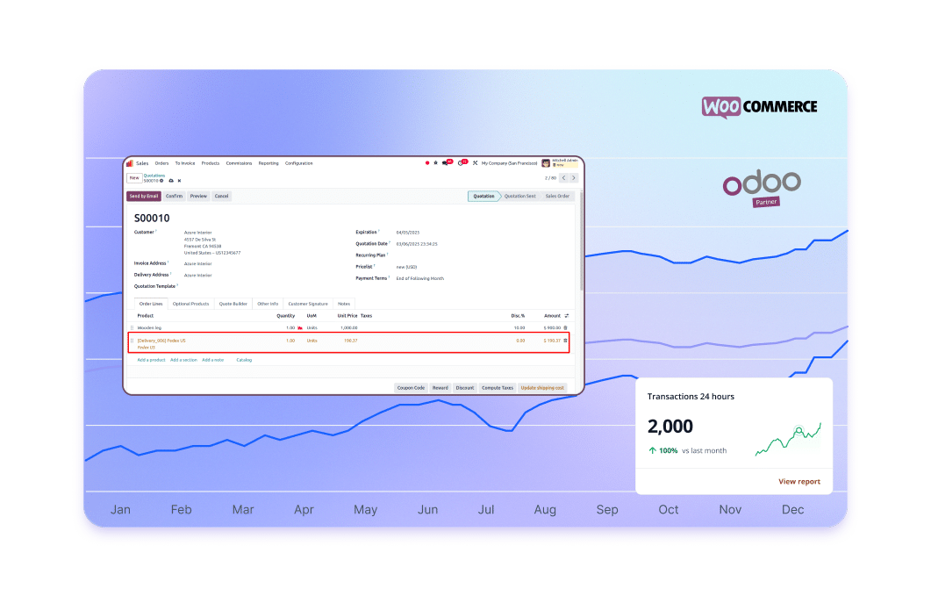Switch to the Notes tab

point(344,304)
